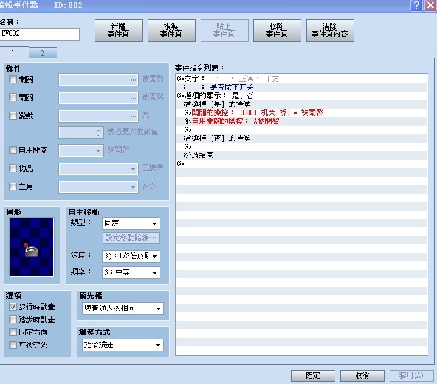The width and height of the screenshot is (437, 384).
Task: Click the variable value spinner arrows
Action: pos(98,133)
